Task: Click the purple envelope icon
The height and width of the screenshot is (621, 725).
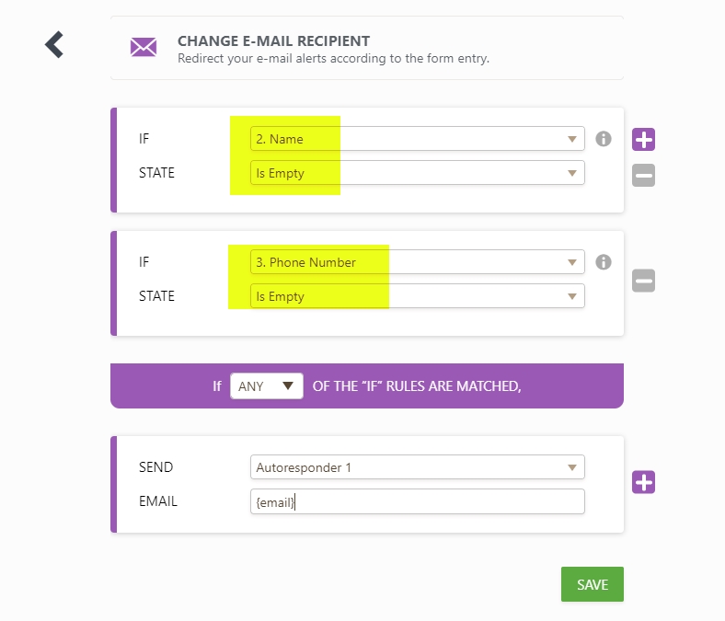Action: pos(143,47)
